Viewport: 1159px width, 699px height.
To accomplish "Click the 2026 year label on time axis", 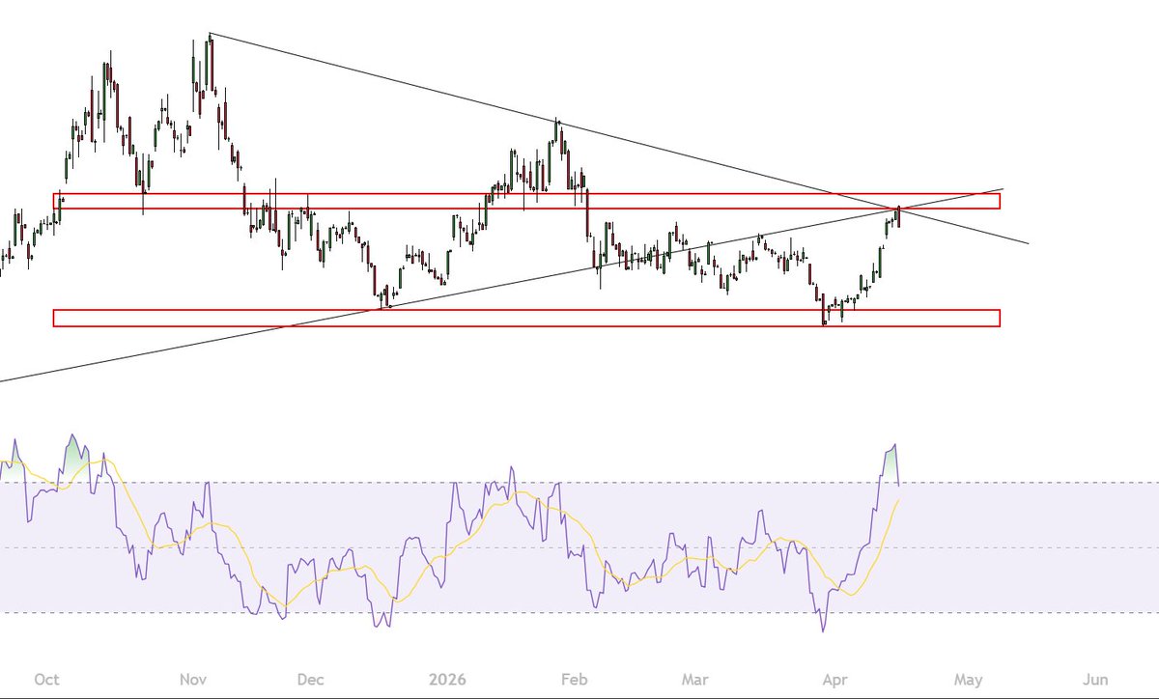I will pyautogui.click(x=445, y=678).
